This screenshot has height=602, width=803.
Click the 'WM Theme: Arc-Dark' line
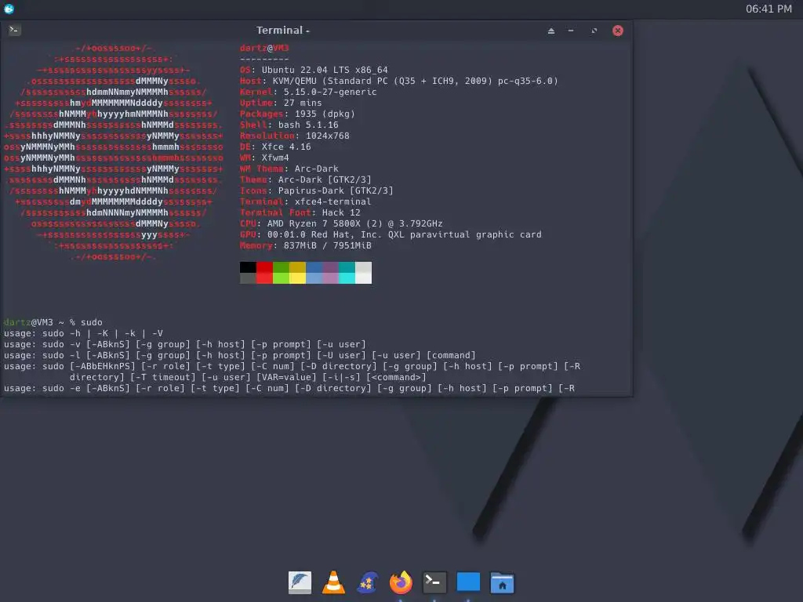(289, 169)
